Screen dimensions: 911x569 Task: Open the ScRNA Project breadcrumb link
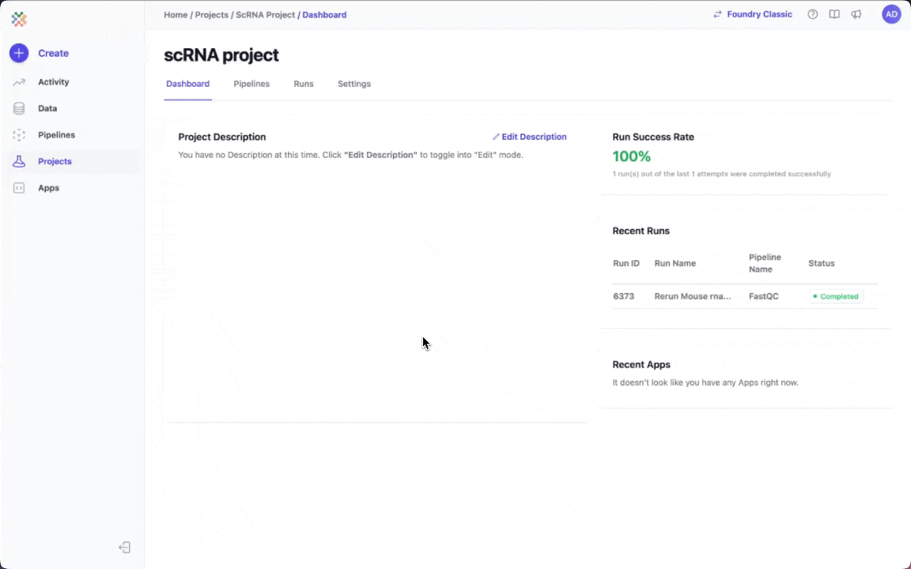(265, 14)
